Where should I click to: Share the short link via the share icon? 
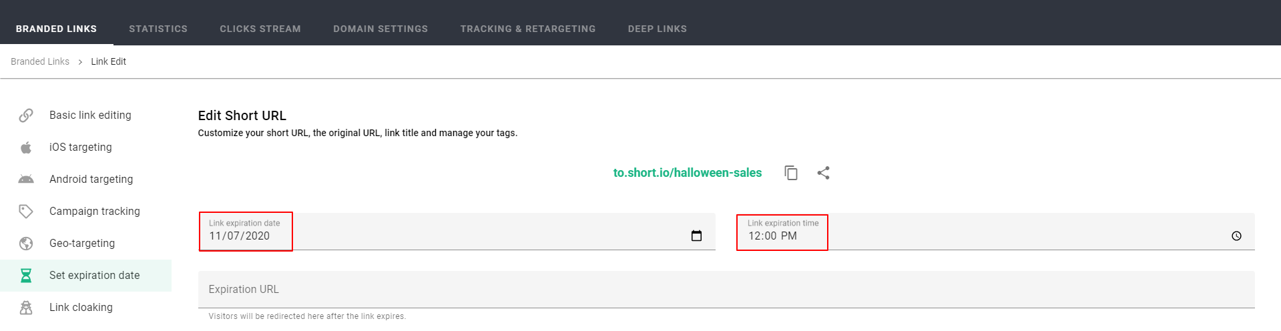coord(824,173)
